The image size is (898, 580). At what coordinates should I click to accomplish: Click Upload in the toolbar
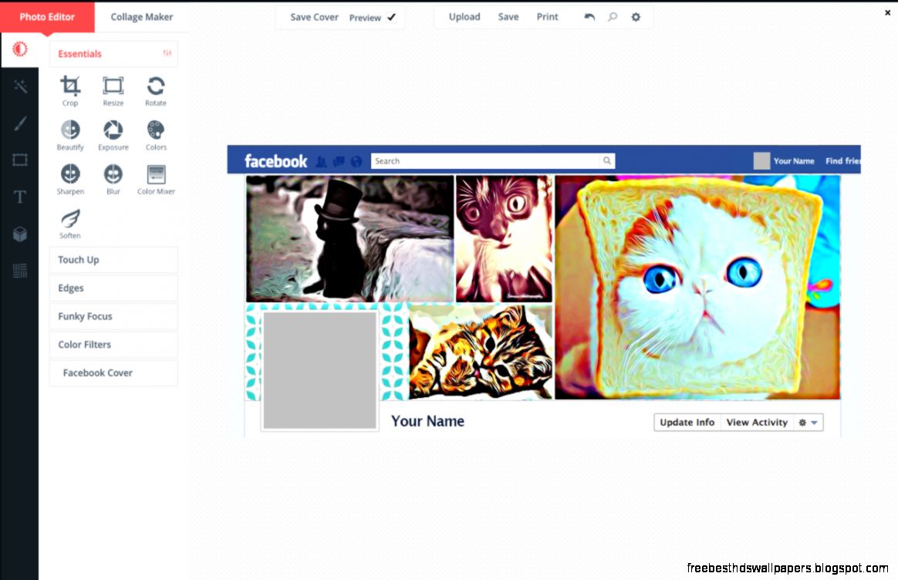[464, 17]
